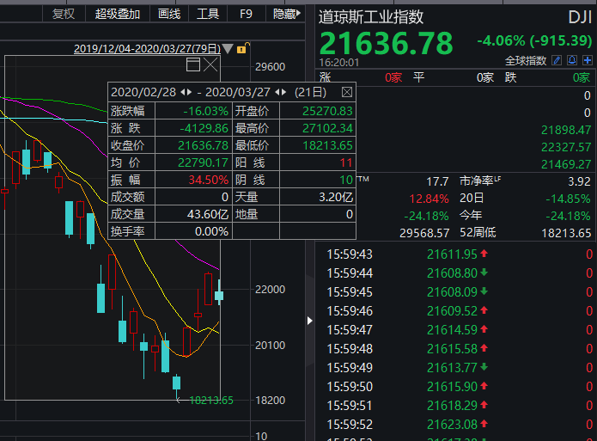Image resolution: width=597 pixels, height=441 pixels.
Task: Click the 市净率 3.92 value
Action: pyautogui.click(x=579, y=181)
